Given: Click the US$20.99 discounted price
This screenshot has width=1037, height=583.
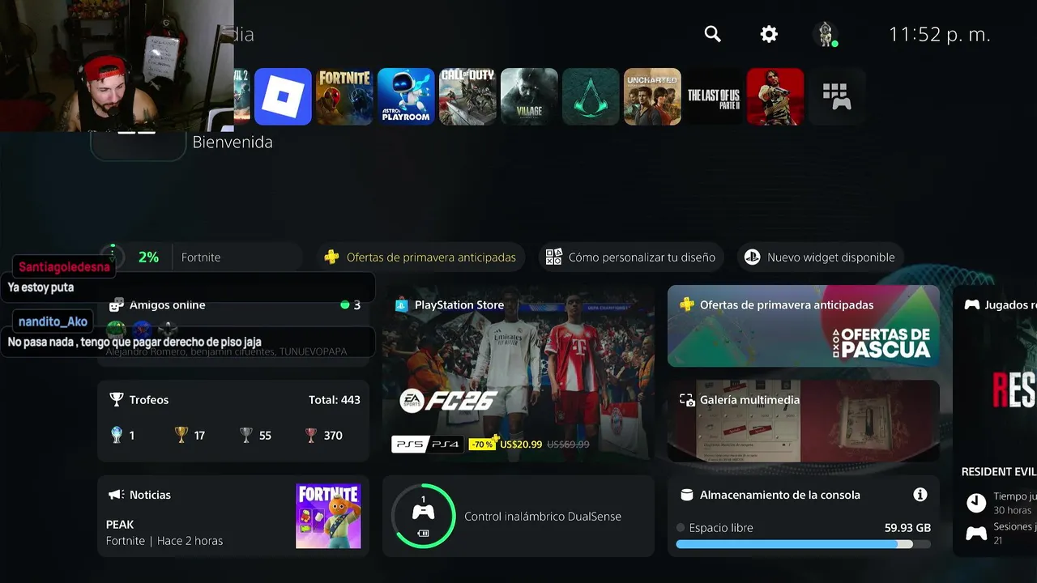Looking at the screenshot, I should (x=521, y=445).
